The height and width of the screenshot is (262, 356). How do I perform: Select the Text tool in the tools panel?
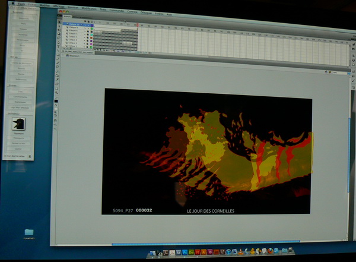pyautogui.click(x=59, y=46)
